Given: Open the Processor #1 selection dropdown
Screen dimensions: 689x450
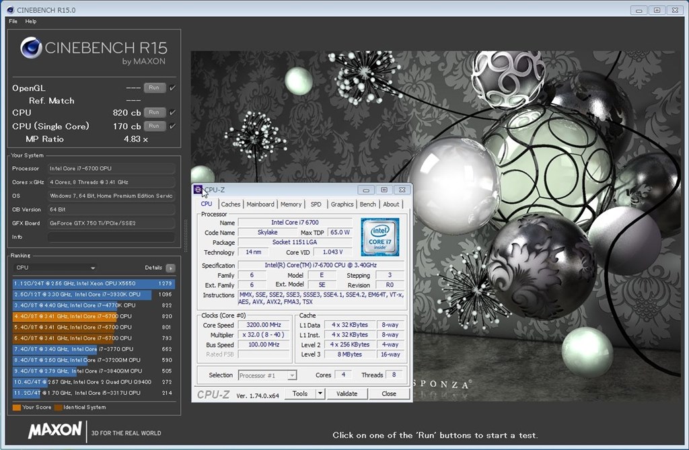Looking at the screenshot, I should pos(268,375).
